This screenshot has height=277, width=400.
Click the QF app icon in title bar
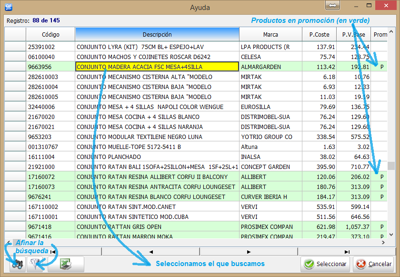coord(9,7)
